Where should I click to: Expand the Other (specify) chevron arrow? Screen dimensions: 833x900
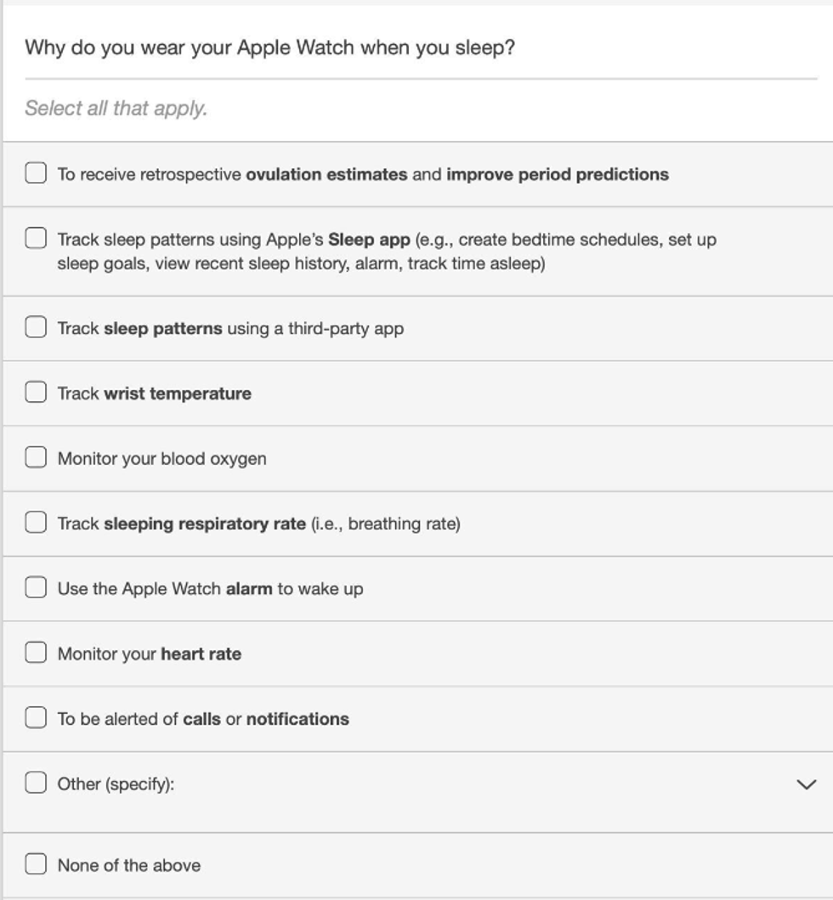(806, 784)
